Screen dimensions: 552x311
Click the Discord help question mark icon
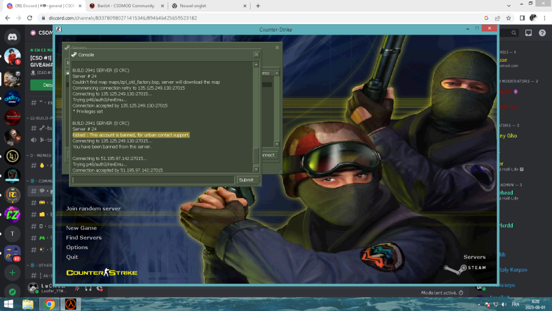540,33
